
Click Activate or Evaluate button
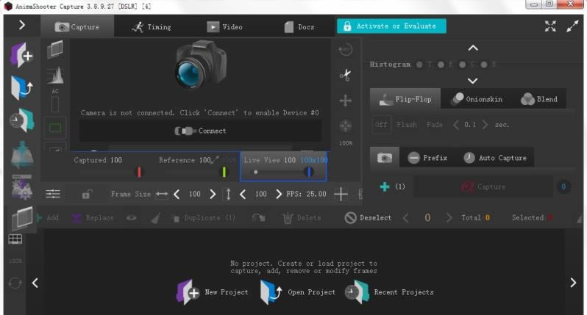tap(391, 26)
